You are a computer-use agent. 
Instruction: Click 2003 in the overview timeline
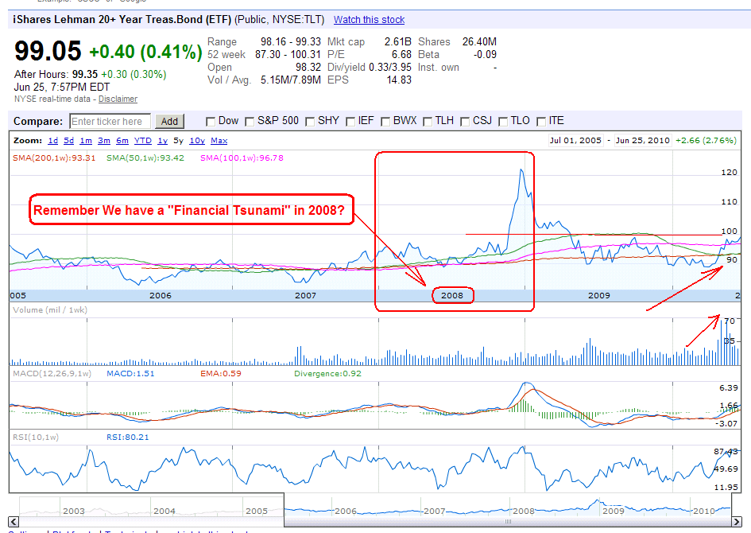click(x=74, y=511)
